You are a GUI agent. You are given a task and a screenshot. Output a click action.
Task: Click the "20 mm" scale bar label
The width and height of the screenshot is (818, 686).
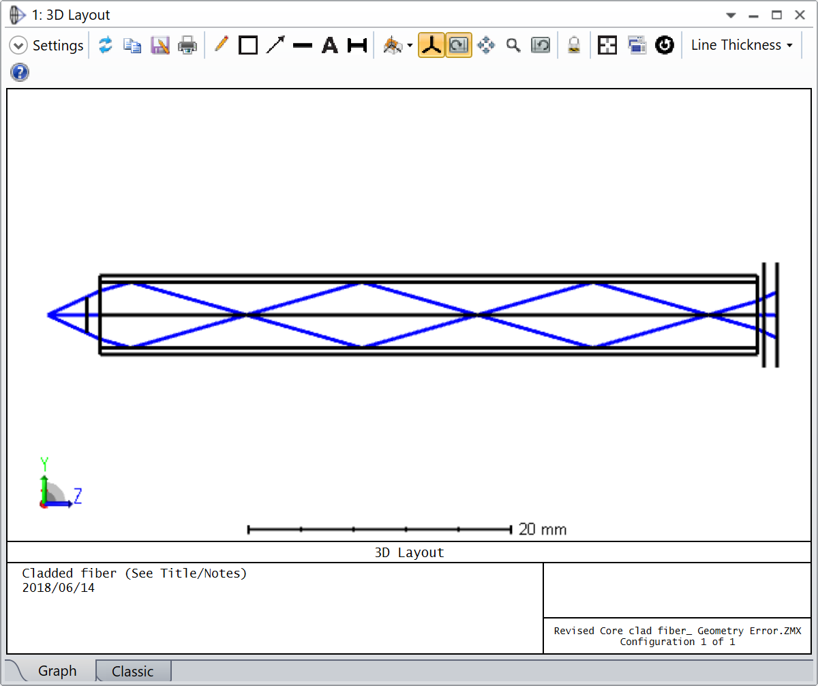tap(543, 529)
